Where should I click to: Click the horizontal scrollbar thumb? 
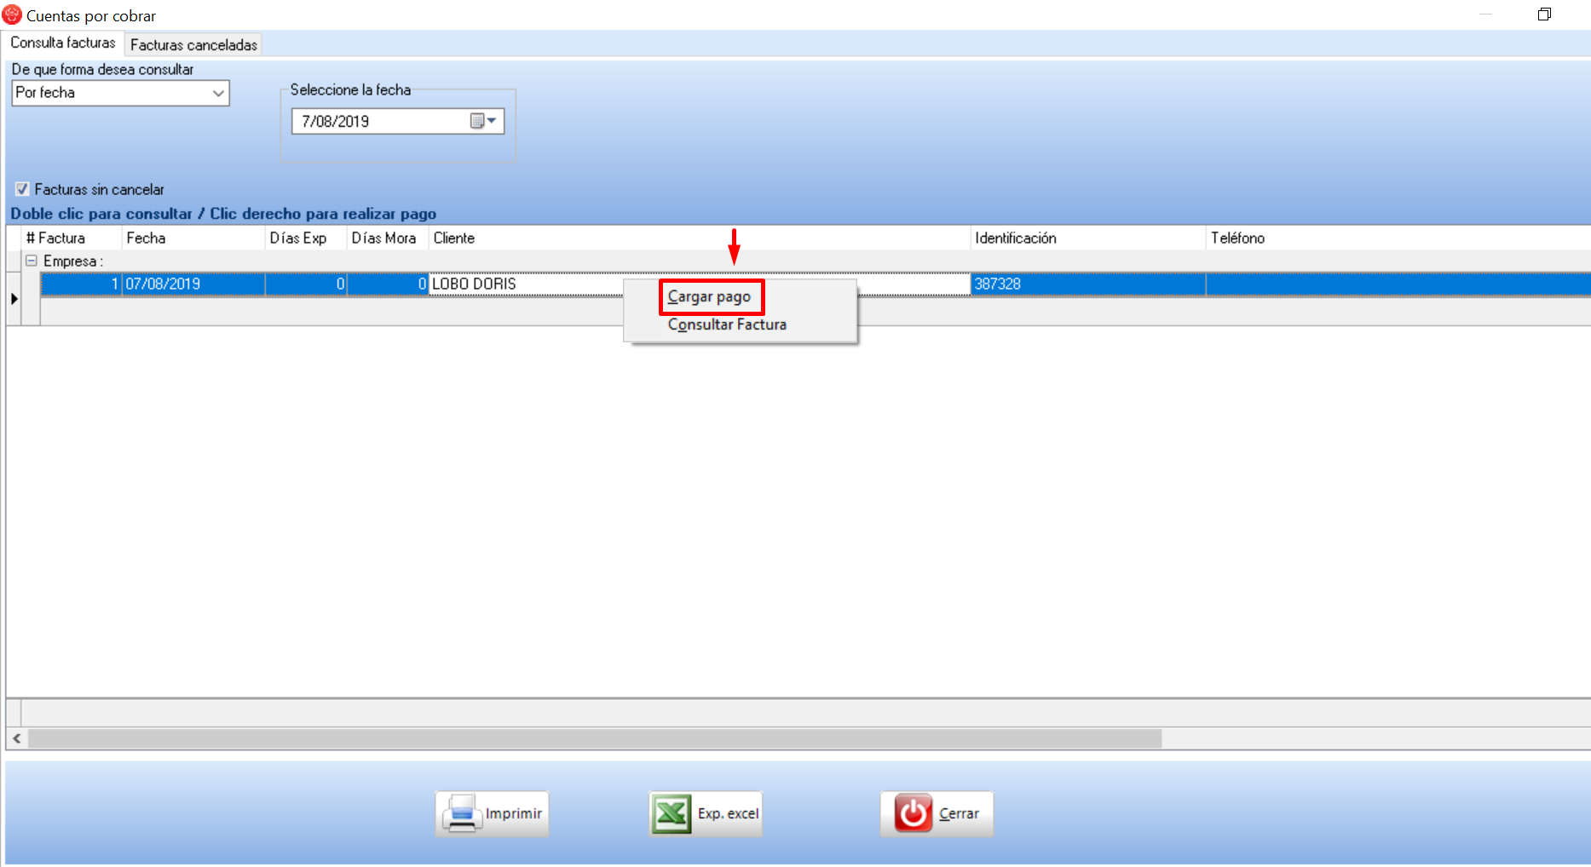594,738
